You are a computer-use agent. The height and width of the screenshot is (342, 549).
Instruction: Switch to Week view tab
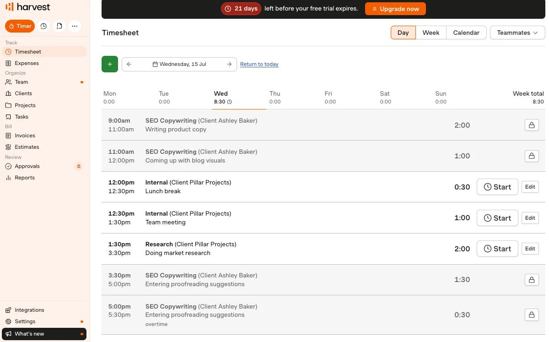point(431,33)
